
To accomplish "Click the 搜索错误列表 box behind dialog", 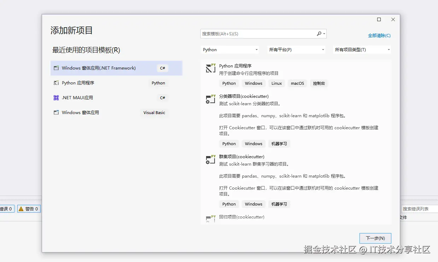I will tap(420, 209).
